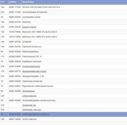Click the Artikelnr. column header
The height and width of the screenshot is (125, 127).
tap(13, 2)
